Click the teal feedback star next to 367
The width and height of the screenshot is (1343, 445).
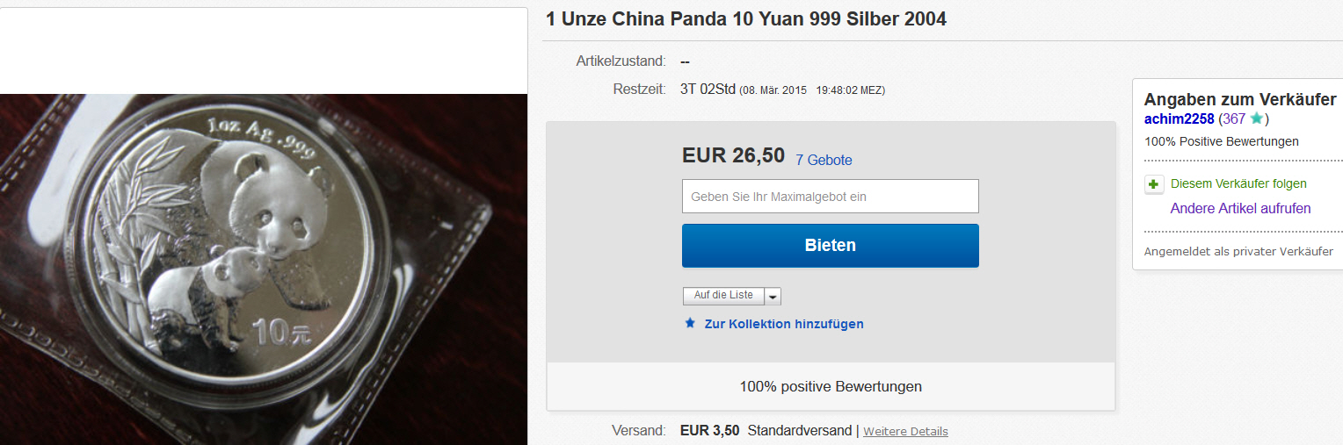1256,118
